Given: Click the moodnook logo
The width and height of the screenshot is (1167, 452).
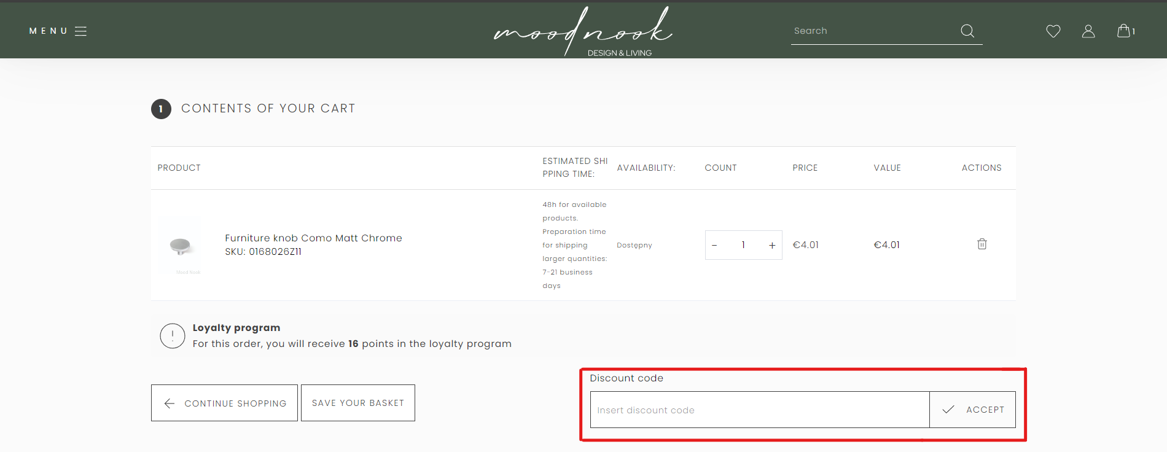Looking at the screenshot, I should (583, 32).
